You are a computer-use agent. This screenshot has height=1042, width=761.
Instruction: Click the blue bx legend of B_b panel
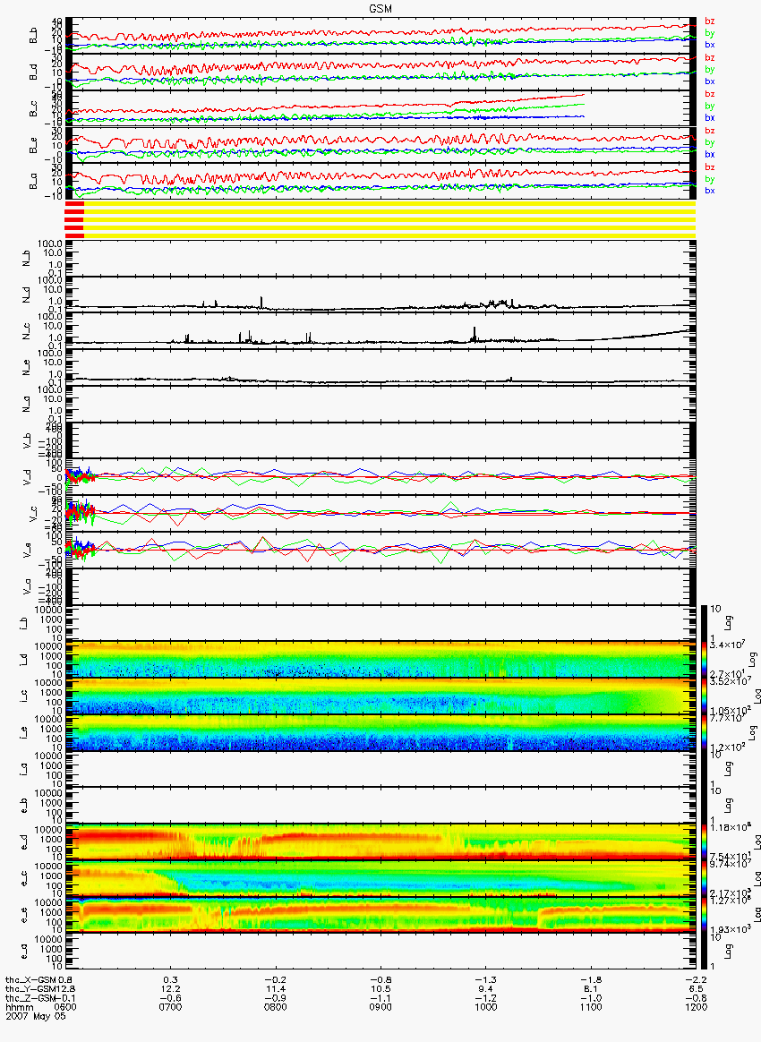710,45
